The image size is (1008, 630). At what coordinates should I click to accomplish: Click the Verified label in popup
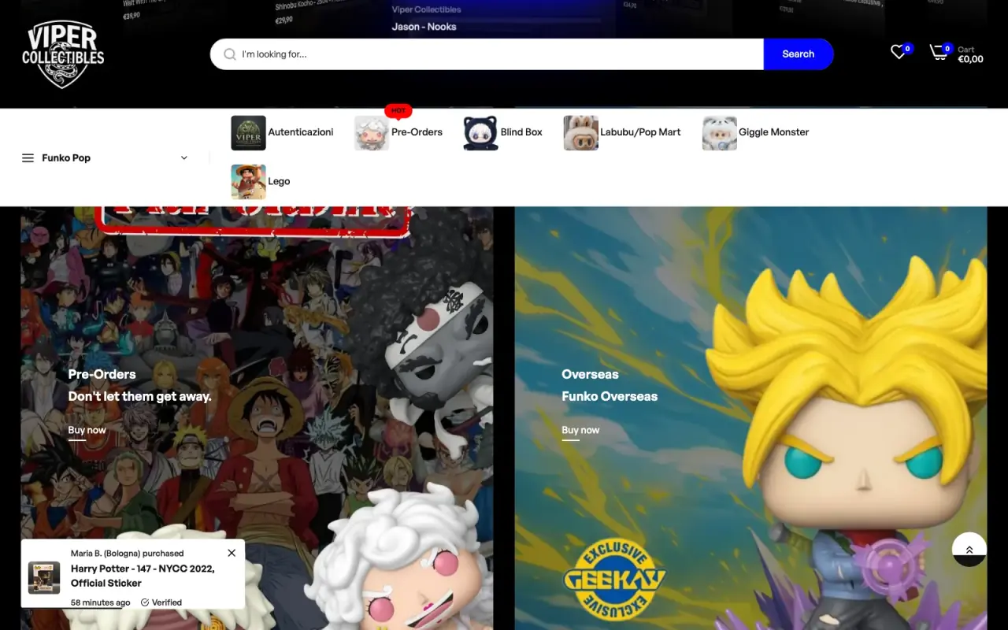pyautogui.click(x=161, y=602)
